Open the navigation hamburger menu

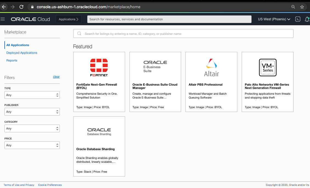pyautogui.click(x=3, y=19)
